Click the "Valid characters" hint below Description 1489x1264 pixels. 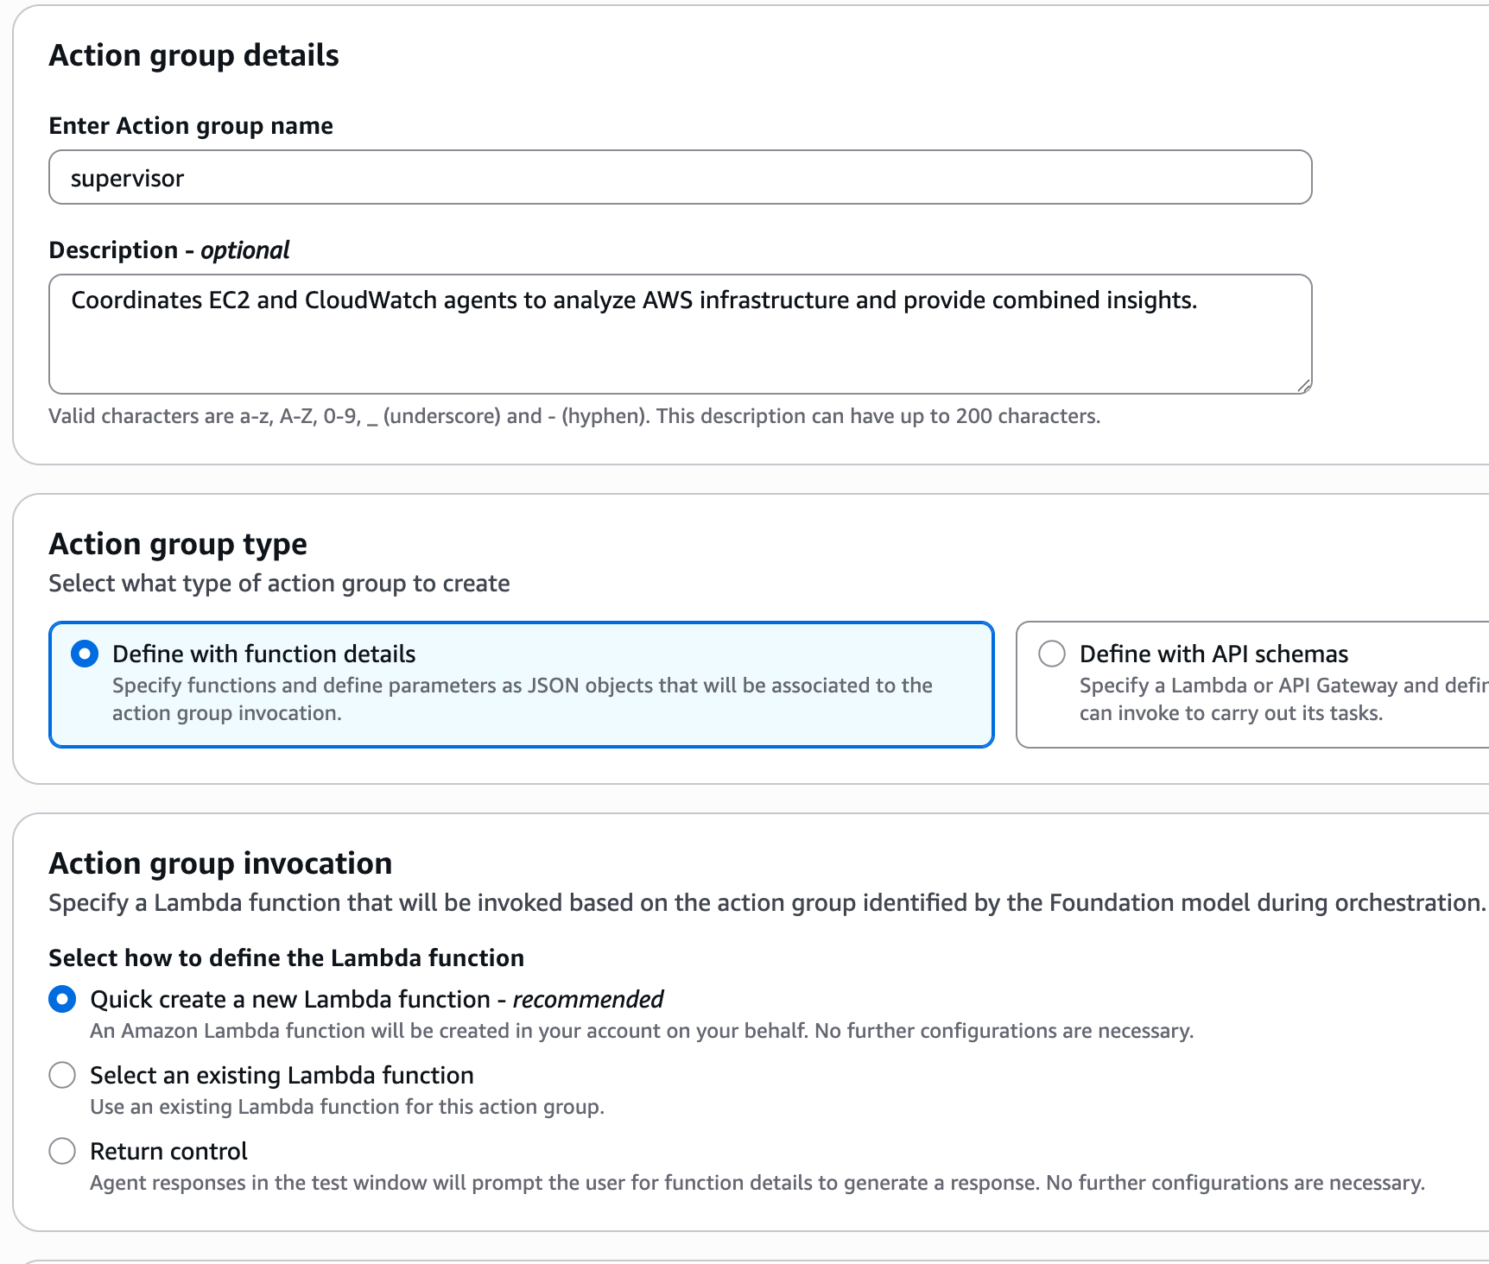(574, 416)
